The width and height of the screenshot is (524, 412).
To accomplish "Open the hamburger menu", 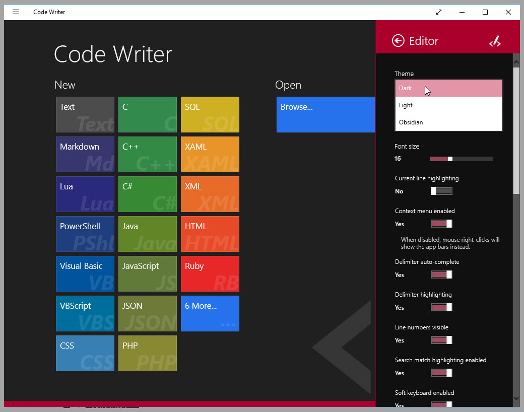I will click(x=15, y=12).
